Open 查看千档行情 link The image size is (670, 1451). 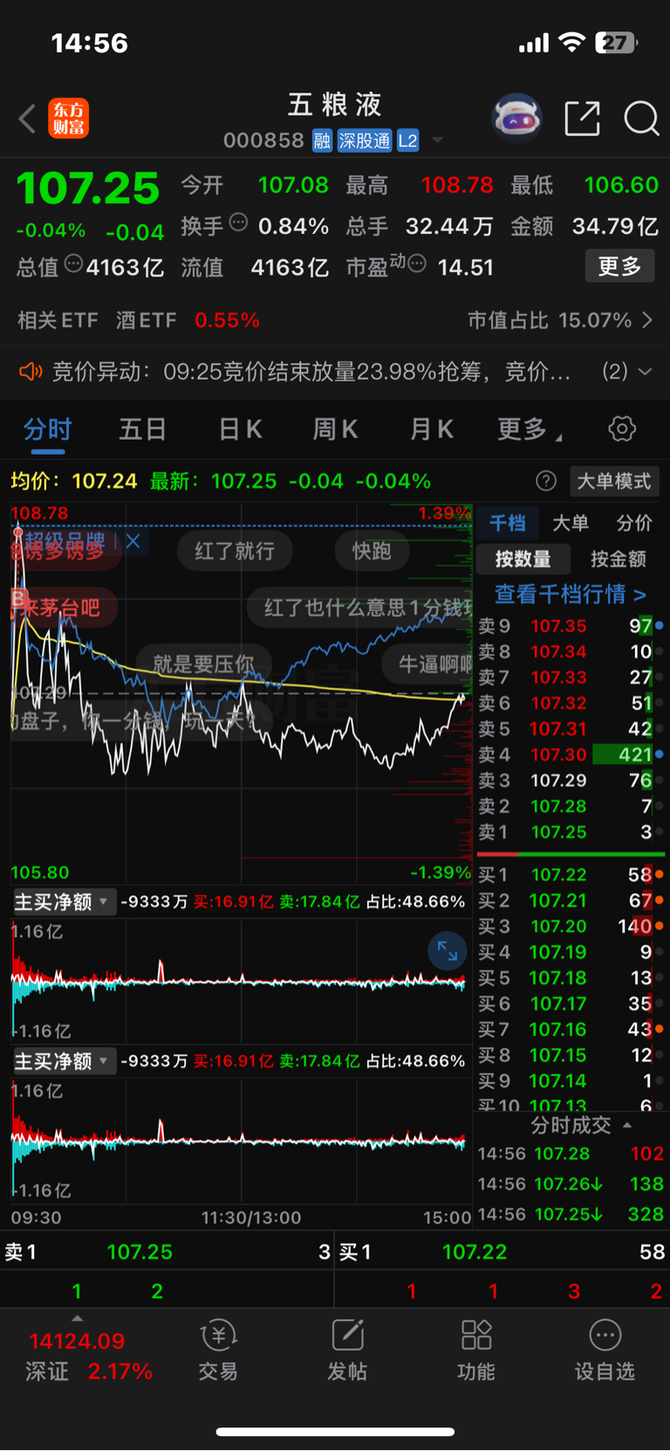571,594
